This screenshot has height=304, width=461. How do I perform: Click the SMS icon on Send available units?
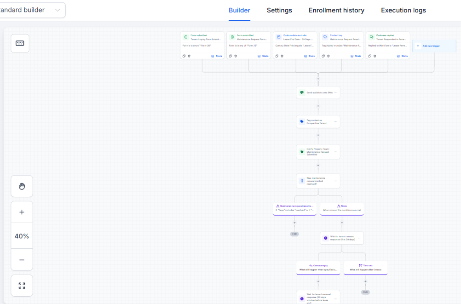(x=302, y=92)
